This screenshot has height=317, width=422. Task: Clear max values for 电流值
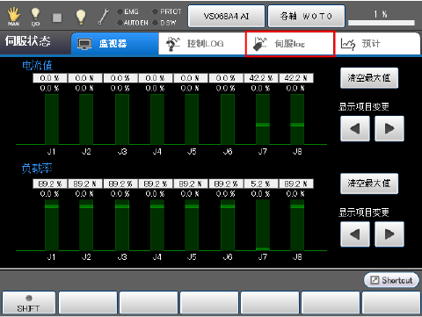369,78
